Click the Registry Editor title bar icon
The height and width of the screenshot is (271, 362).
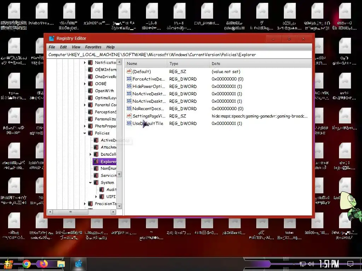tap(51, 38)
